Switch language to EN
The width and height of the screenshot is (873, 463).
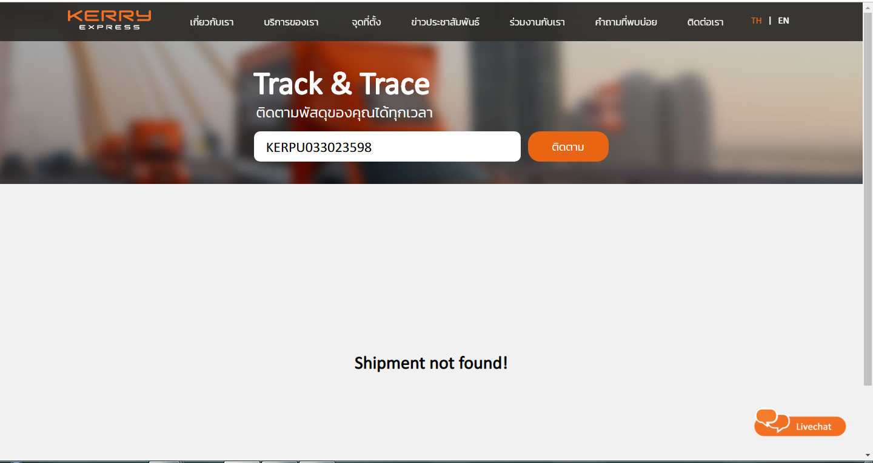[783, 21]
